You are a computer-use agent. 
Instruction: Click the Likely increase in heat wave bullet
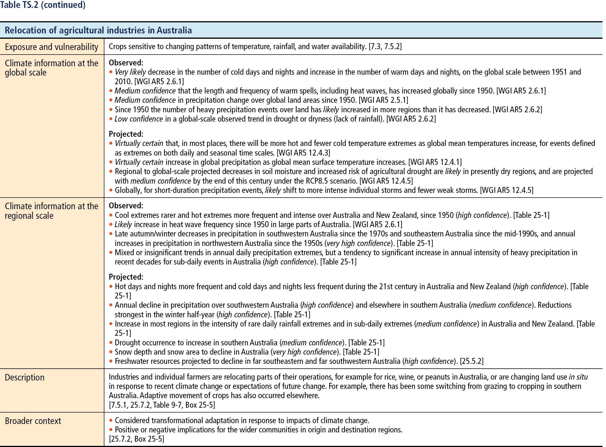256,224
